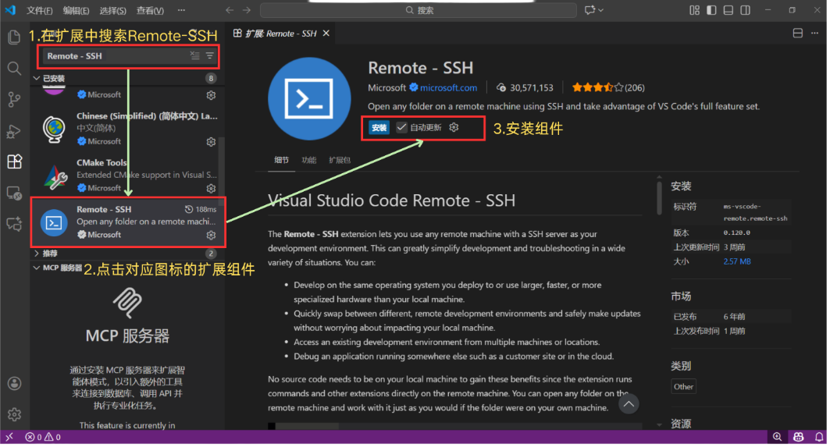Click the top command center search box

click(x=419, y=10)
